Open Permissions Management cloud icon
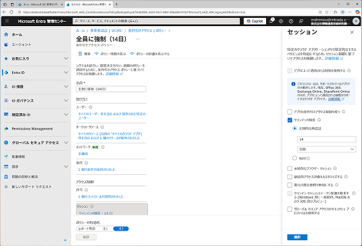The width and height of the screenshot is (362, 246). (x=6, y=128)
